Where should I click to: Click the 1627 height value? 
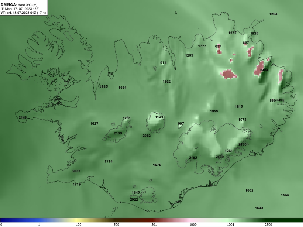tap(94, 124)
